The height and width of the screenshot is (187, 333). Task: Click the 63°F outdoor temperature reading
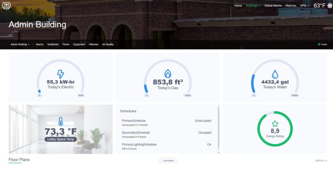(x=320, y=6)
